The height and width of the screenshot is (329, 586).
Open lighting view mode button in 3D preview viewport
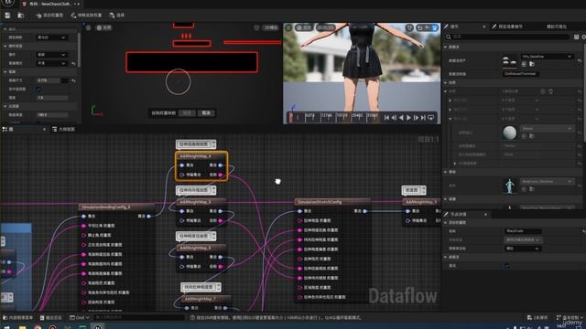click(x=304, y=27)
